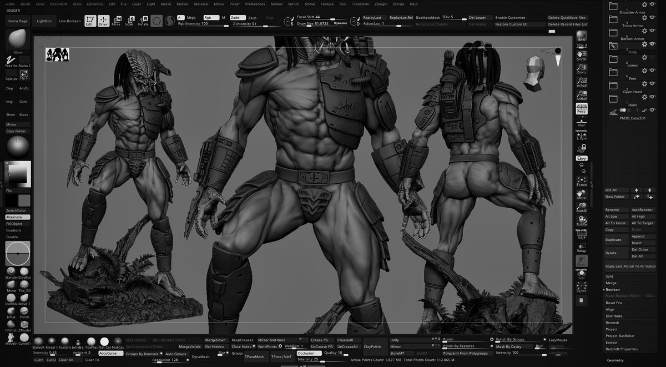The height and width of the screenshot is (367, 666).
Task: Expand the Extract subpalette section
Action: (612, 343)
